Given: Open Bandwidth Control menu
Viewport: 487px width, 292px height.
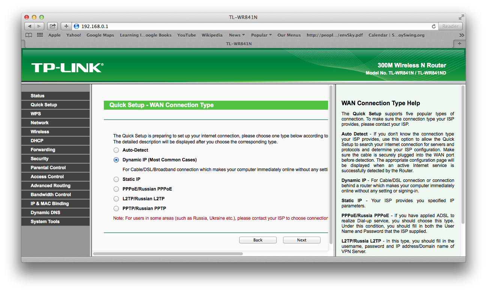Looking at the screenshot, I should [55, 195].
